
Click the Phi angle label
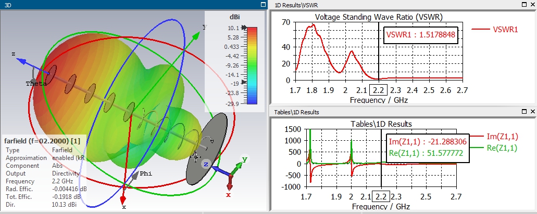coord(145,173)
